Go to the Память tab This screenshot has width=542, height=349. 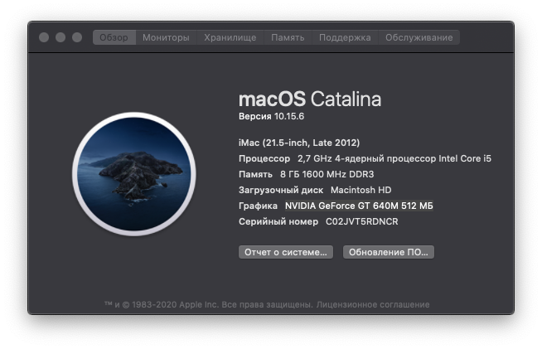coord(288,37)
